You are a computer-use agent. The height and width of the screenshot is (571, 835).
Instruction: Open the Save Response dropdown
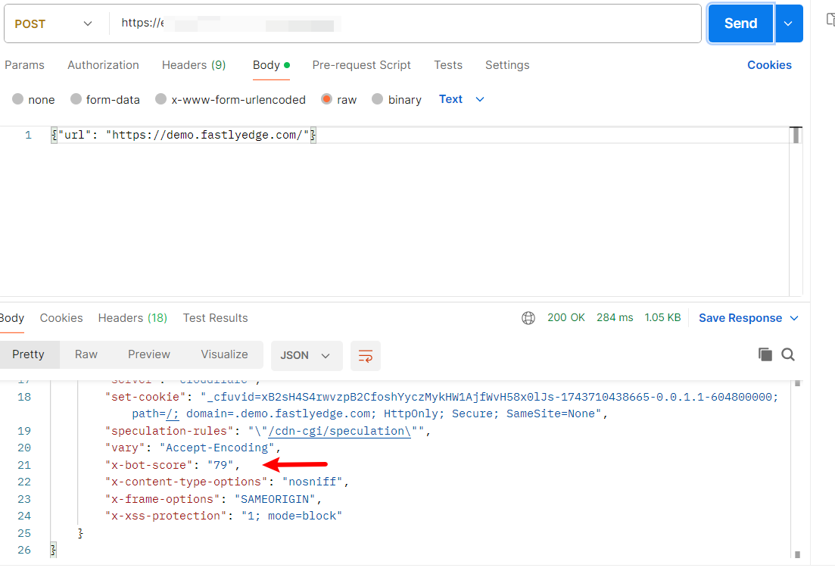point(748,318)
